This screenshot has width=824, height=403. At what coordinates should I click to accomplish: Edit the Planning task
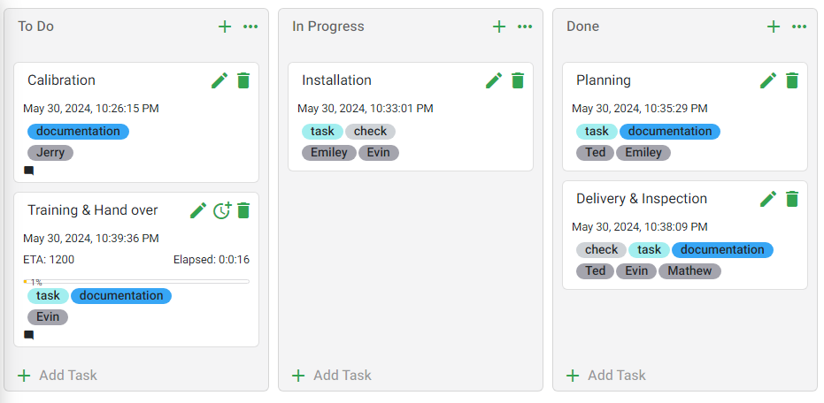click(768, 80)
